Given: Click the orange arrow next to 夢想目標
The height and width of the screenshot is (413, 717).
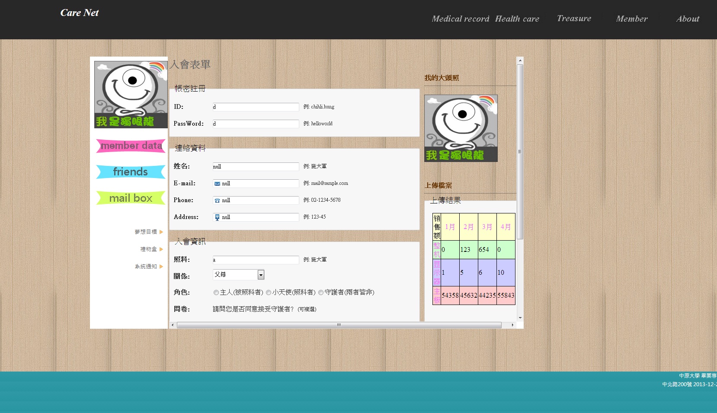Looking at the screenshot, I should point(161,232).
